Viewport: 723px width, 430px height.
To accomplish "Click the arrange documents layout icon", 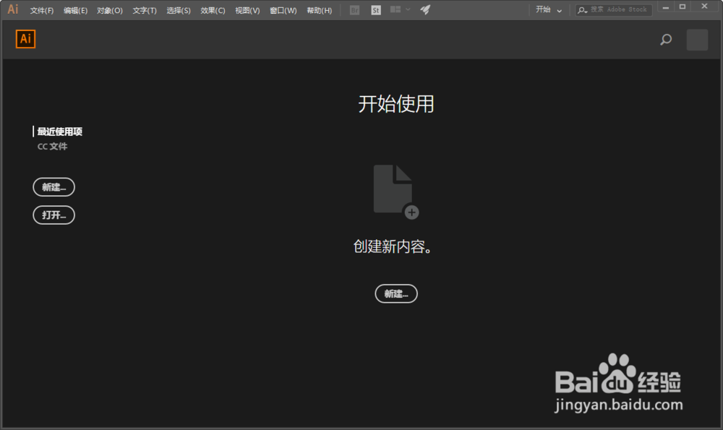I will coord(395,9).
